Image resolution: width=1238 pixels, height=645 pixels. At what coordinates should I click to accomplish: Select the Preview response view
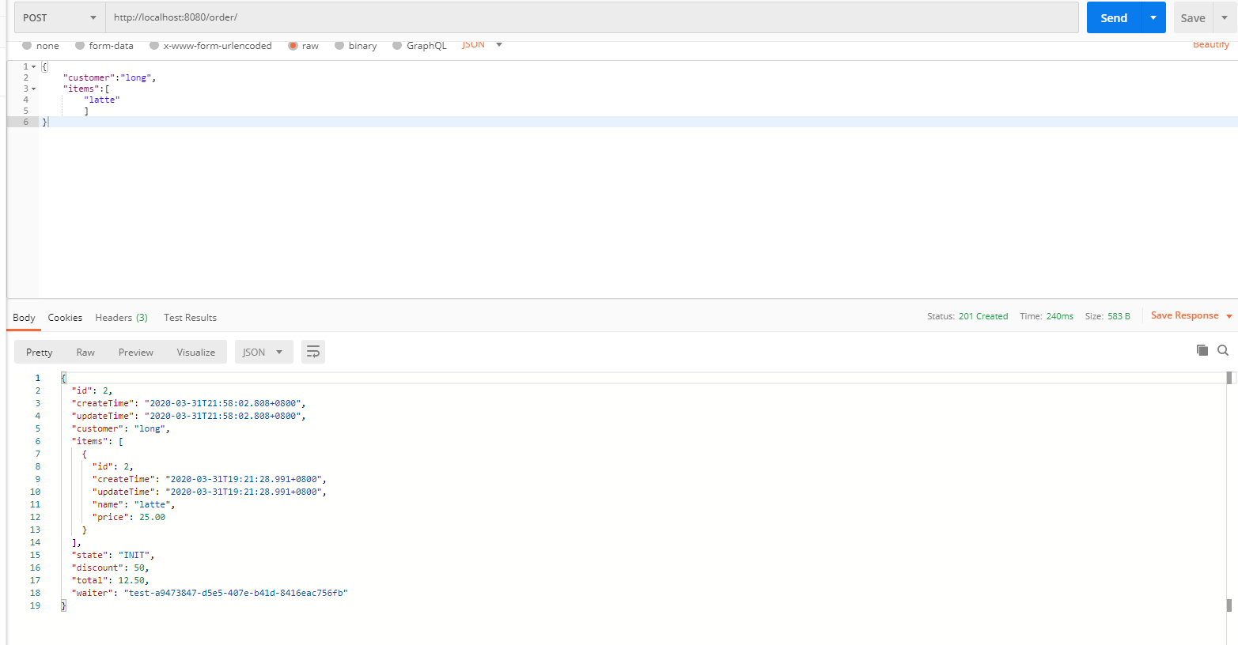[136, 352]
